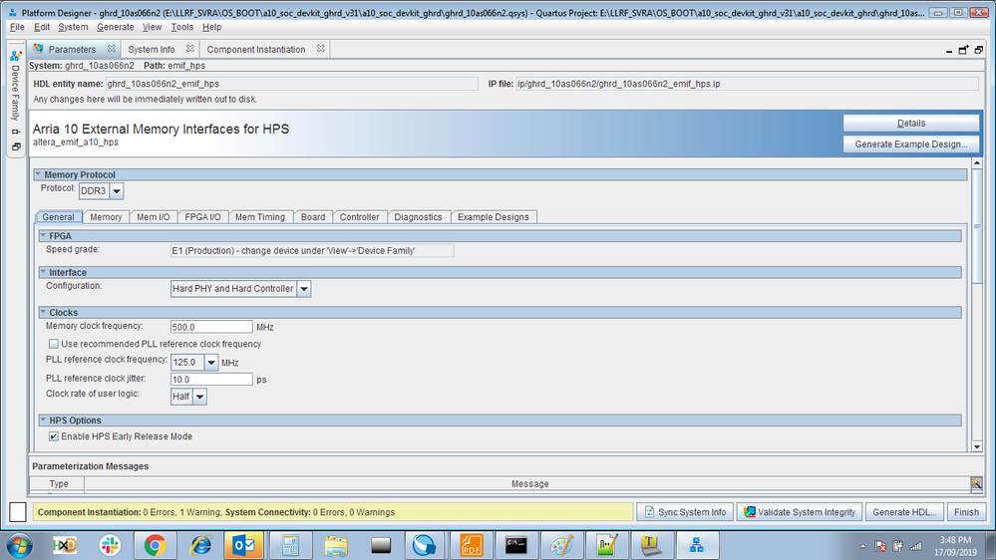Open the System menu
The width and height of the screenshot is (996, 560).
(x=73, y=27)
